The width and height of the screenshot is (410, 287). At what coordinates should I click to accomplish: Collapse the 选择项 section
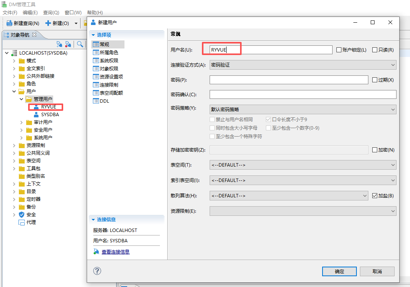[93, 35]
